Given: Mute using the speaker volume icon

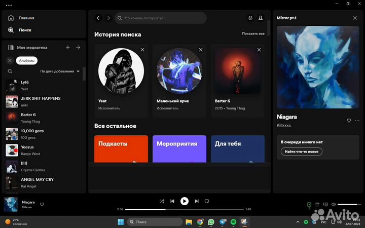Looking at the screenshot, I should 334,205.
